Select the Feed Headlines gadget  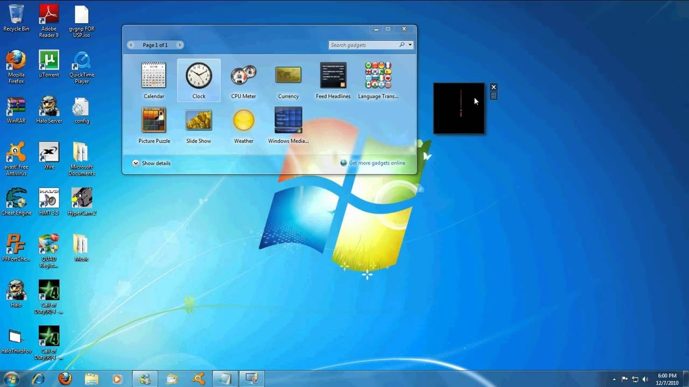[x=333, y=81]
